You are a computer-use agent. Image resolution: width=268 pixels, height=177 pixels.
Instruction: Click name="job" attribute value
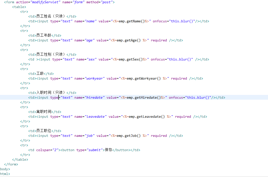point(90,136)
